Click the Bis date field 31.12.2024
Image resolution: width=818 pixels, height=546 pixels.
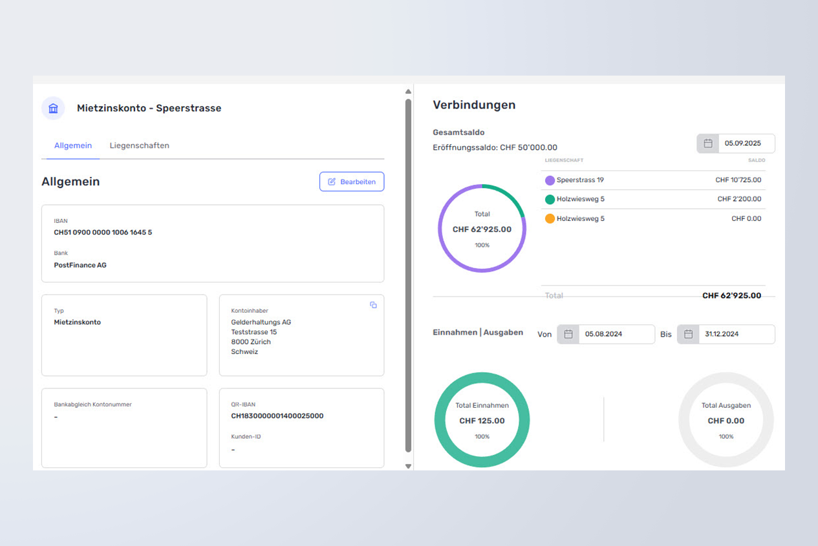pyautogui.click(x=736, y=334)
